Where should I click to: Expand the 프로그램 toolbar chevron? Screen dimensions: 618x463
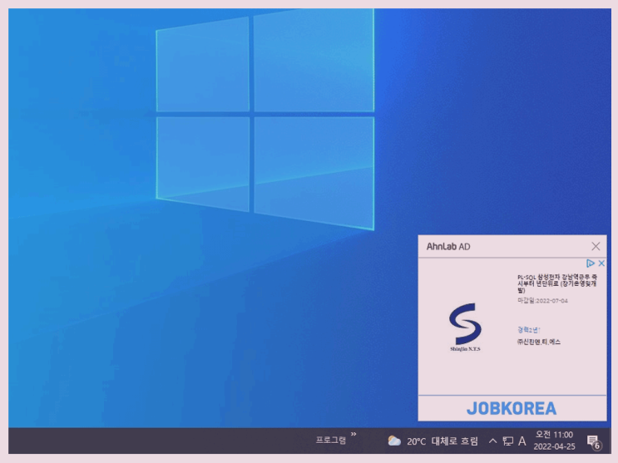click(x=353, y=434)
